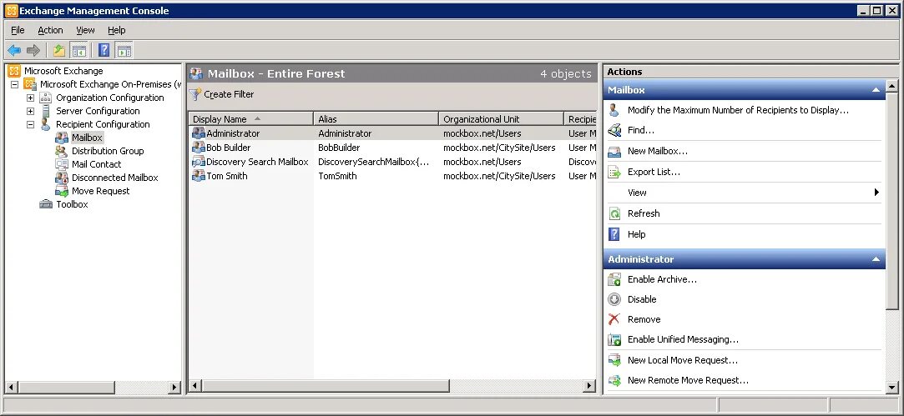Click the Create Filter link
904x416 pixels.
pos(229,94)
